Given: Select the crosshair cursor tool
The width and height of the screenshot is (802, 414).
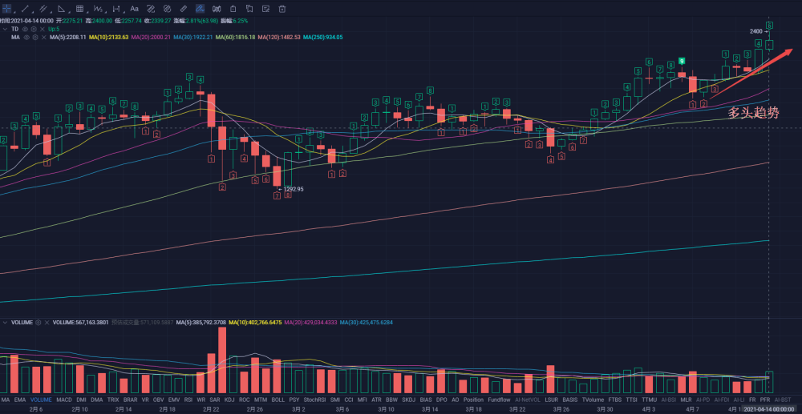Looking at the screenshot, I should click(x=6, y=9).
